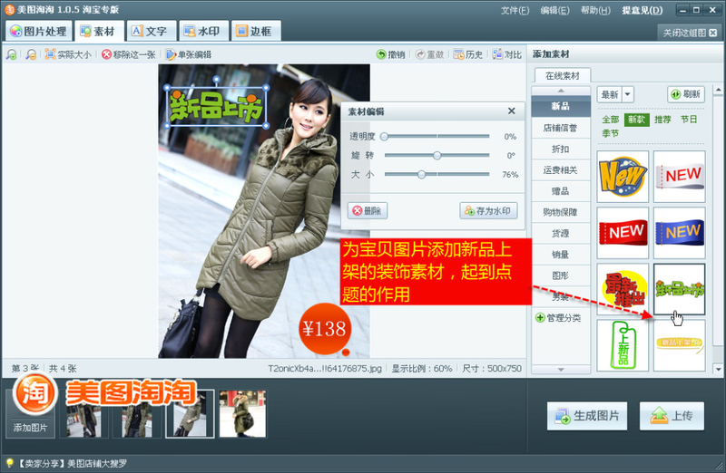Select the 全部 filter option

(x=610, y=120)
